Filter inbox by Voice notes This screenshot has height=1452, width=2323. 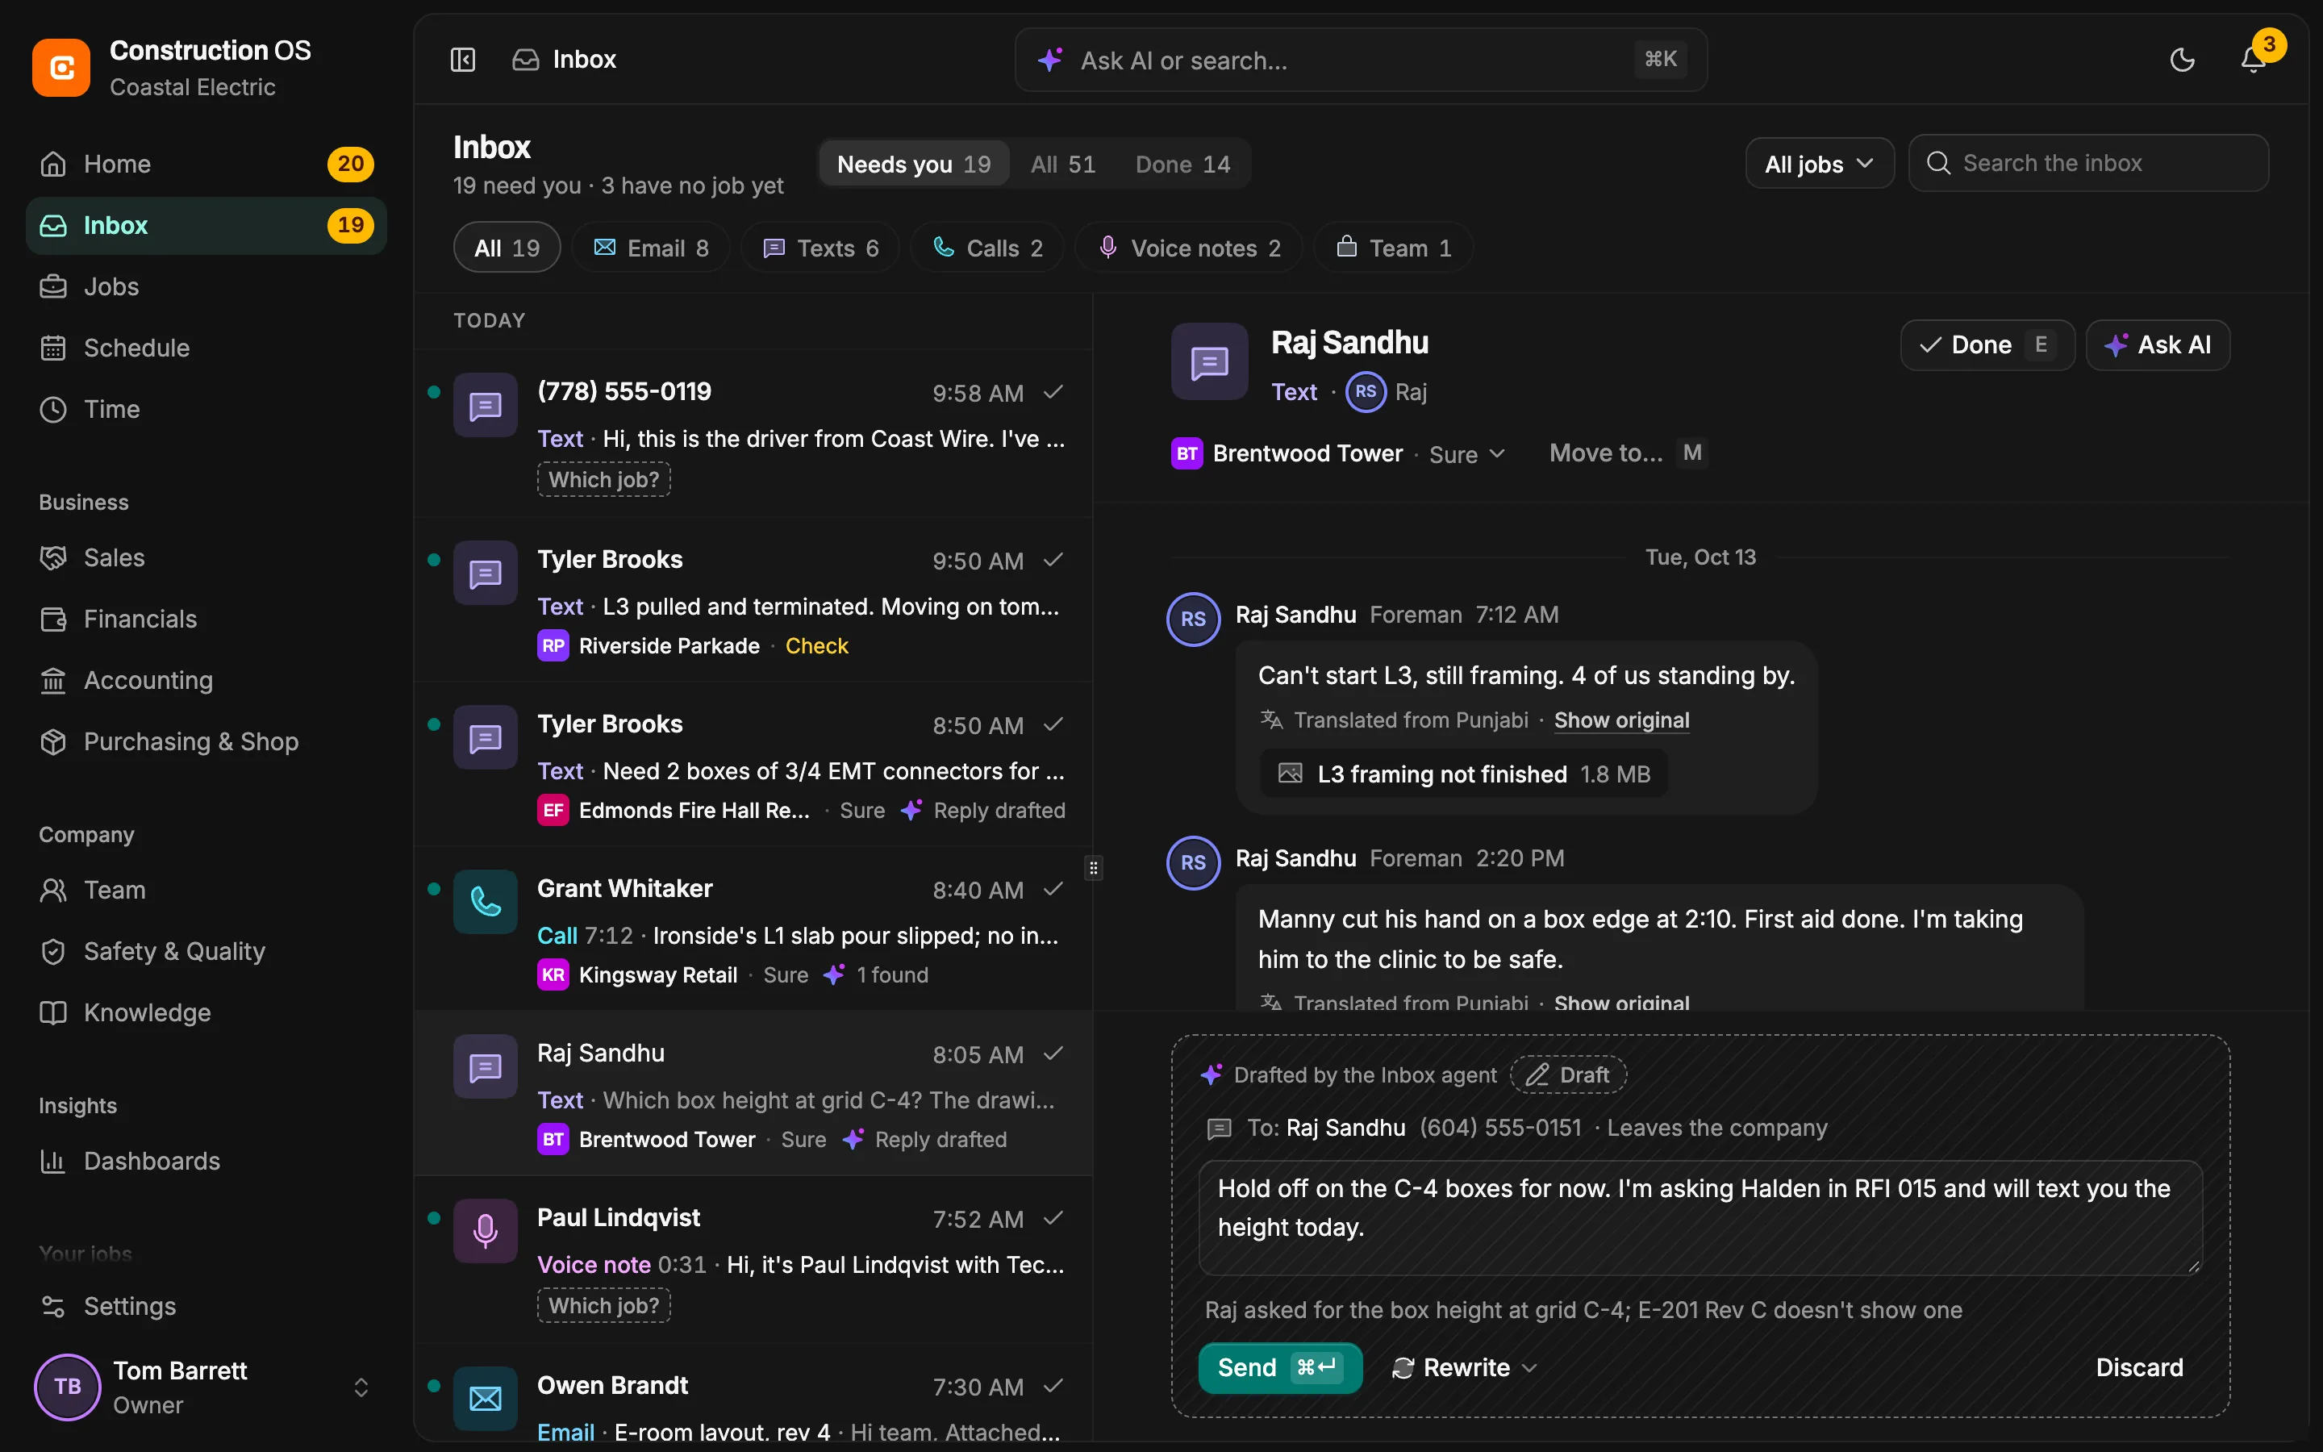(x=1188, y=248)
